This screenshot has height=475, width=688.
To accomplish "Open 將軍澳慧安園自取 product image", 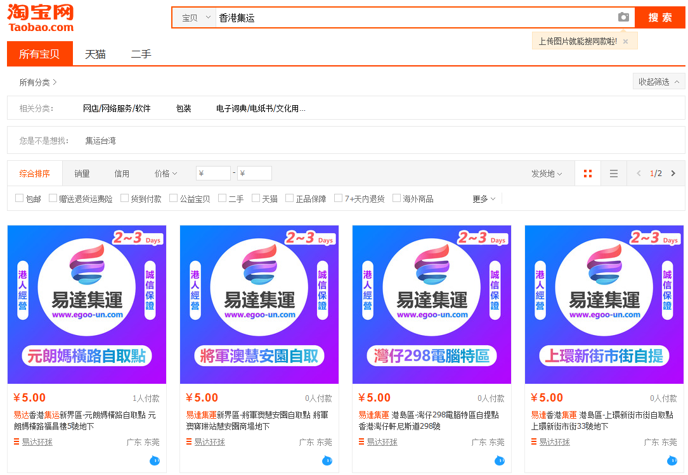I will [259, 305].
